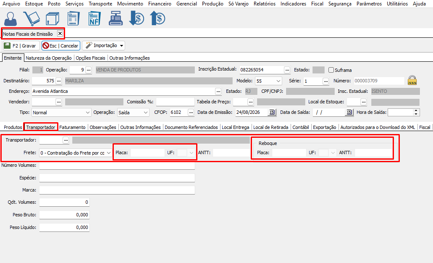This screenshot has width=433, height=263.
Task: Open the customer (person) toolbar icon
Action: tap(10, 19)
